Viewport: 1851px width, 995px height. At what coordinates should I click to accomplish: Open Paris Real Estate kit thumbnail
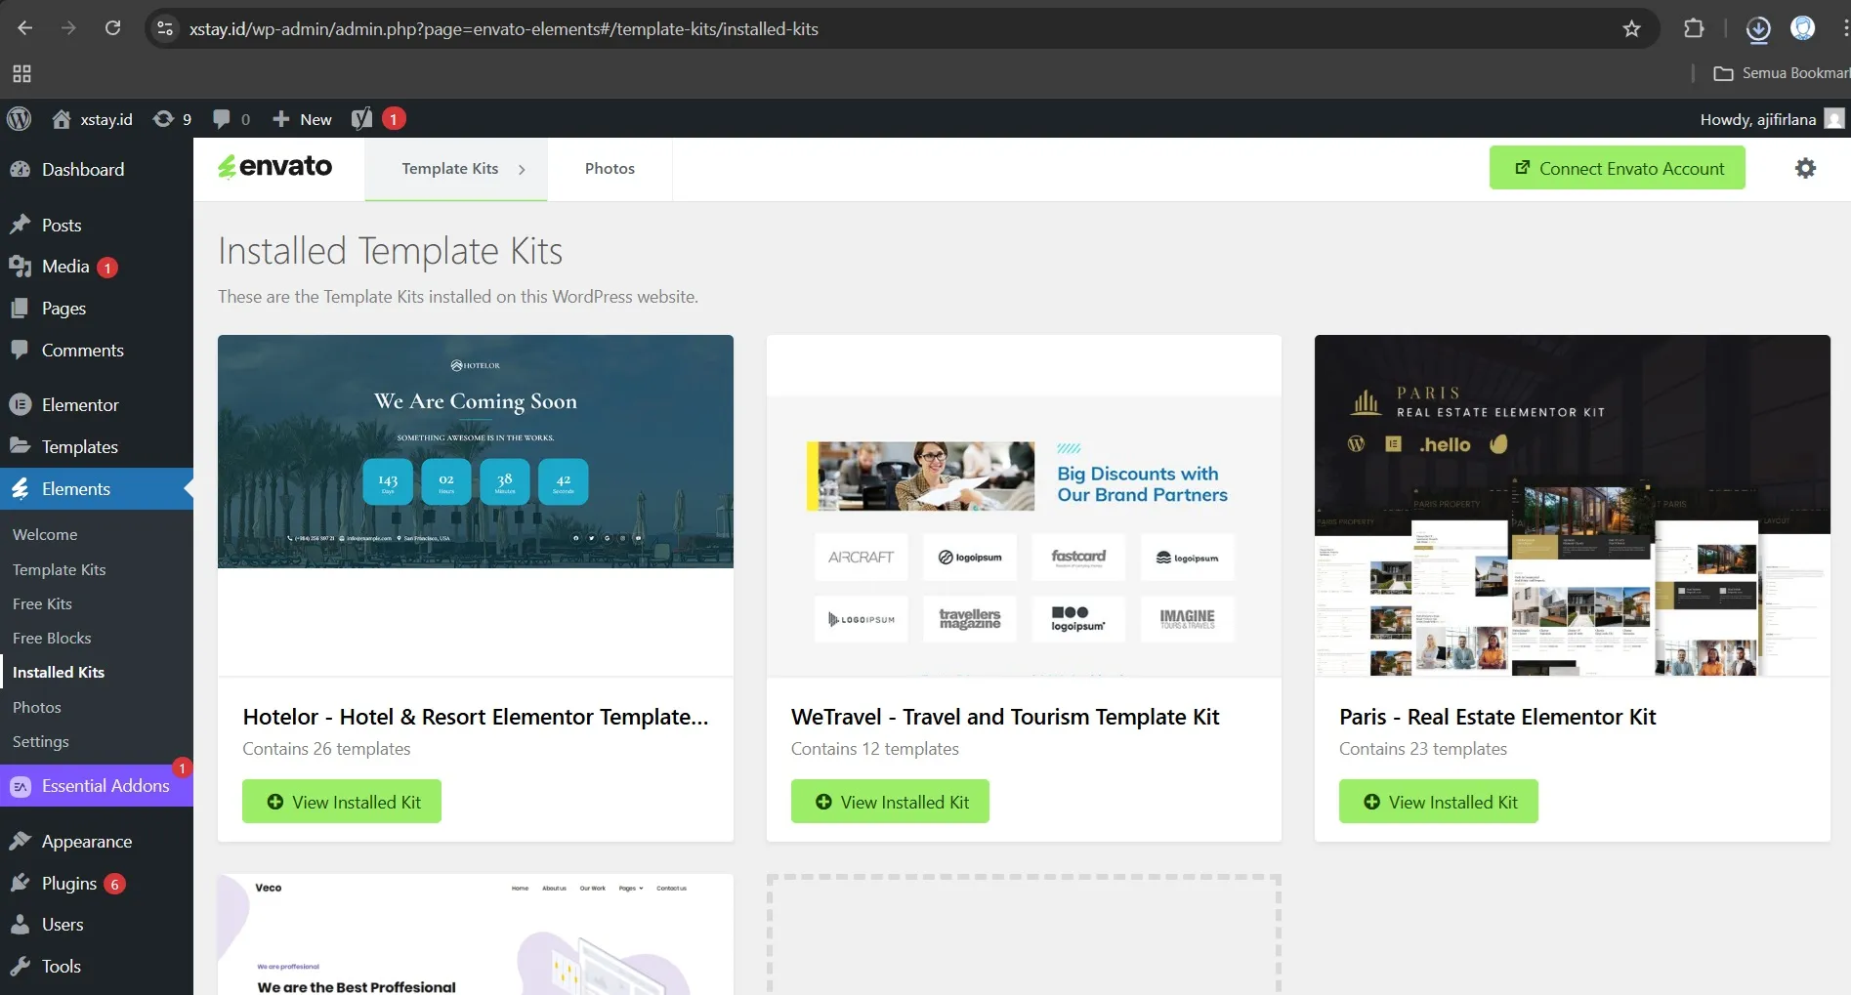point(1572,506)
